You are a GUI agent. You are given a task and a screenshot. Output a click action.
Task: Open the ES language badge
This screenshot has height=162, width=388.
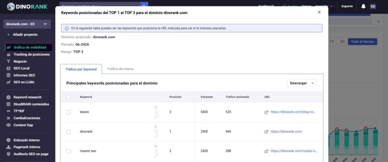373,6
